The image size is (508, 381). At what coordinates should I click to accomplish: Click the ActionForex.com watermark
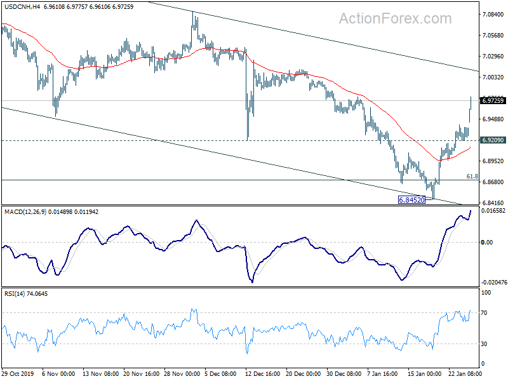[x=395, y=18]
